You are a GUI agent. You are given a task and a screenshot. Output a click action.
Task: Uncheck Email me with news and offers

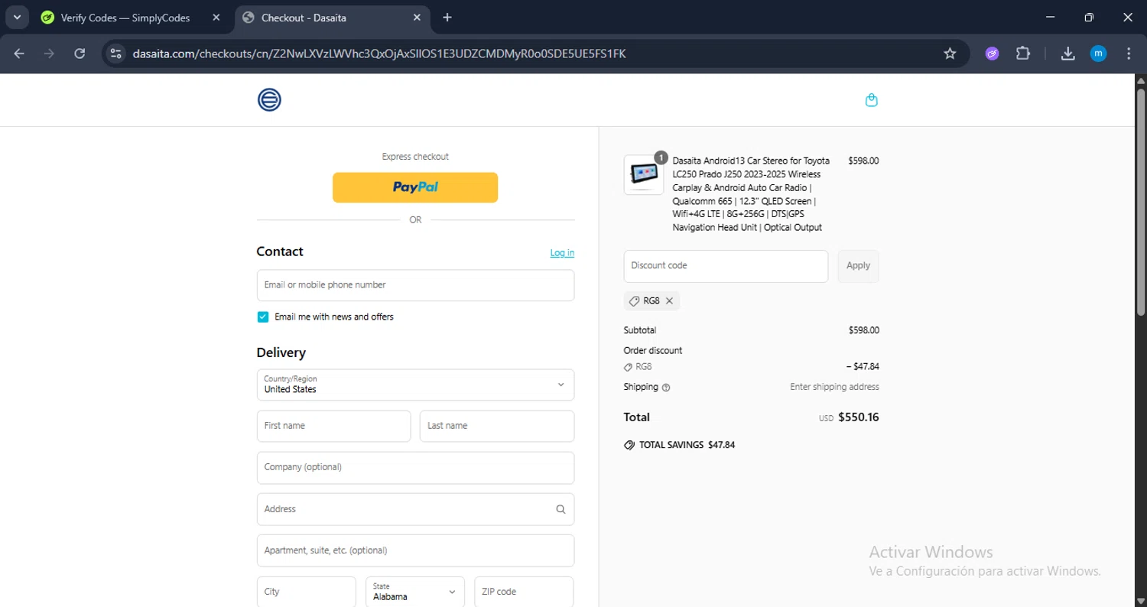pyautogui.click(x=263, y=316)
